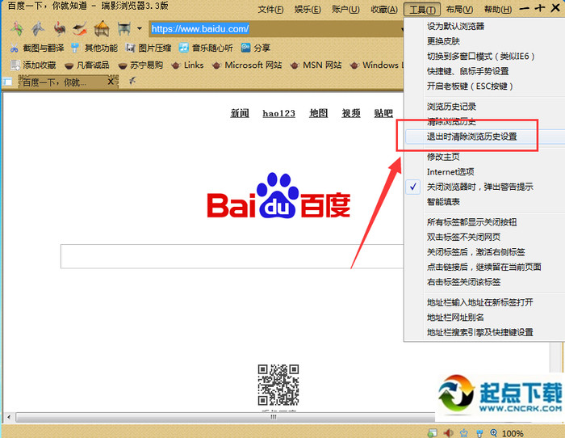Screen dimensions: 565x438
Task: Click 添加收藏 to add a bookmark
Action: point(33,65)
